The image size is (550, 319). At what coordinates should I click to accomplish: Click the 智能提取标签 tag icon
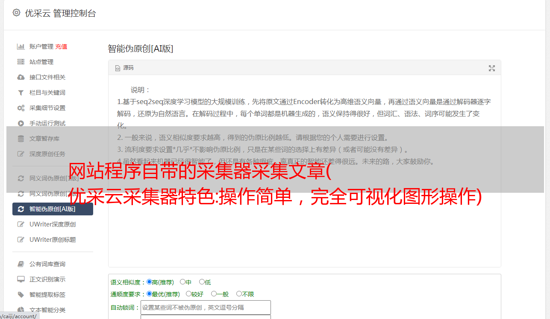pyautogui.click(x=21, y=295)
